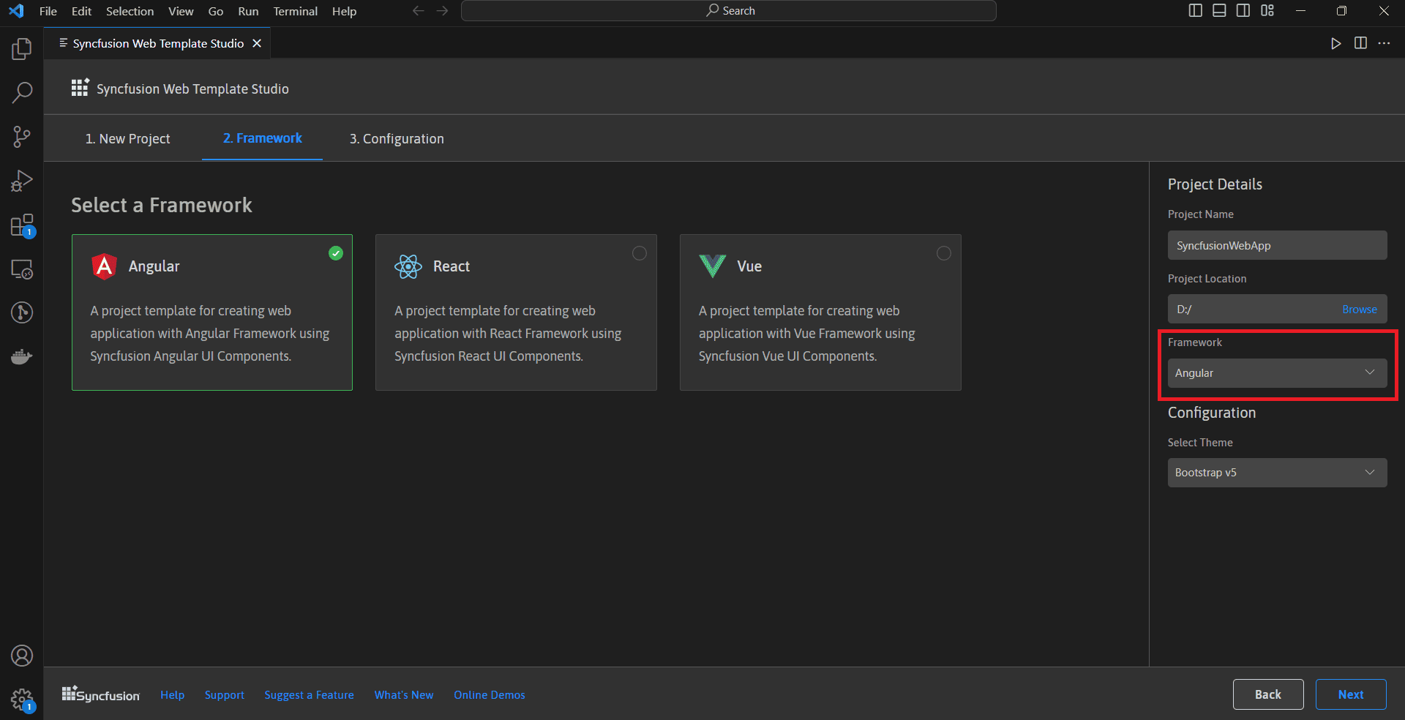Go forward with the right arrow
Screen dimensions: 1405x720
[442, 11]
